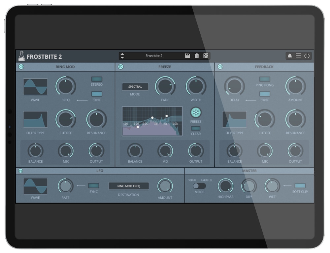Click the Freeze Balance knob
The image size is (330, 253).
[x=135, y=151]
